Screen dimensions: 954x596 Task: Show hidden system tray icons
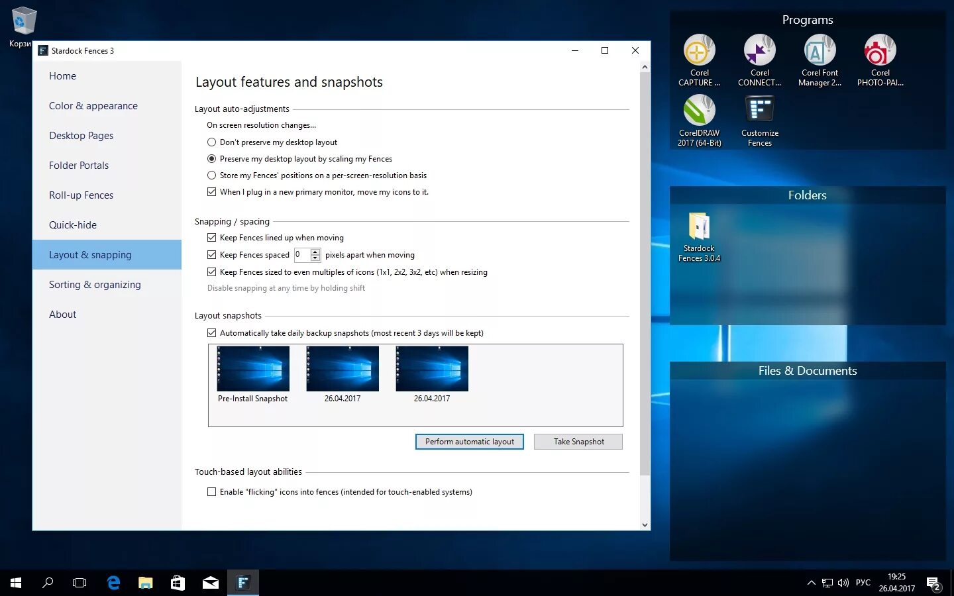811,583
